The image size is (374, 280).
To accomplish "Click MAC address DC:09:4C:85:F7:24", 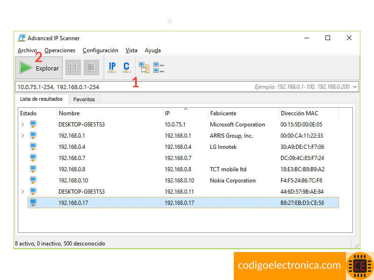I will coord(302,158).
